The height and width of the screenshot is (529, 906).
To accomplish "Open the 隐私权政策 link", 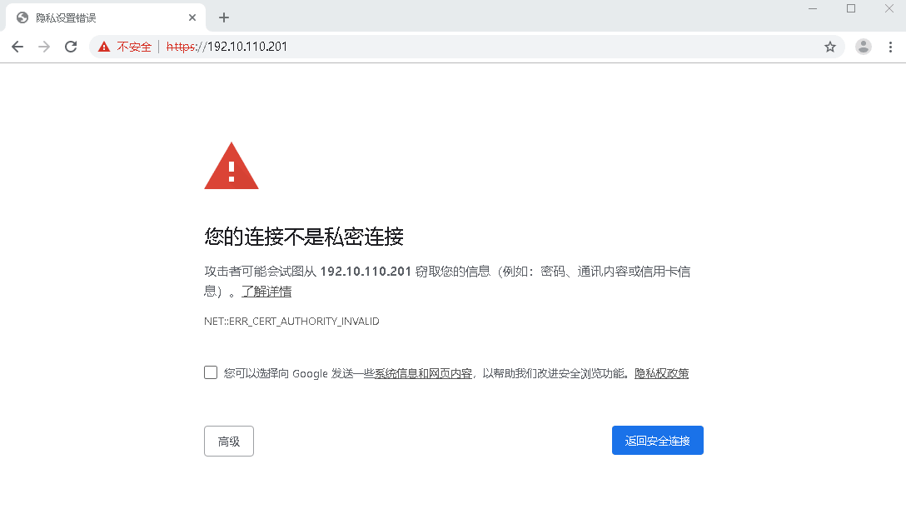I will click(661, 373).
